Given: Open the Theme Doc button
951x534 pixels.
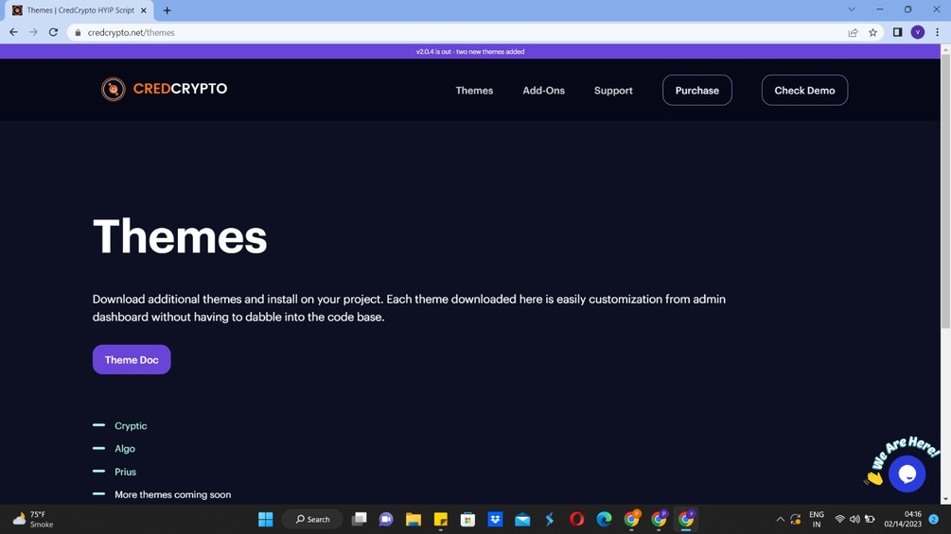Looking at the screenshot, I should click(132, 360).
